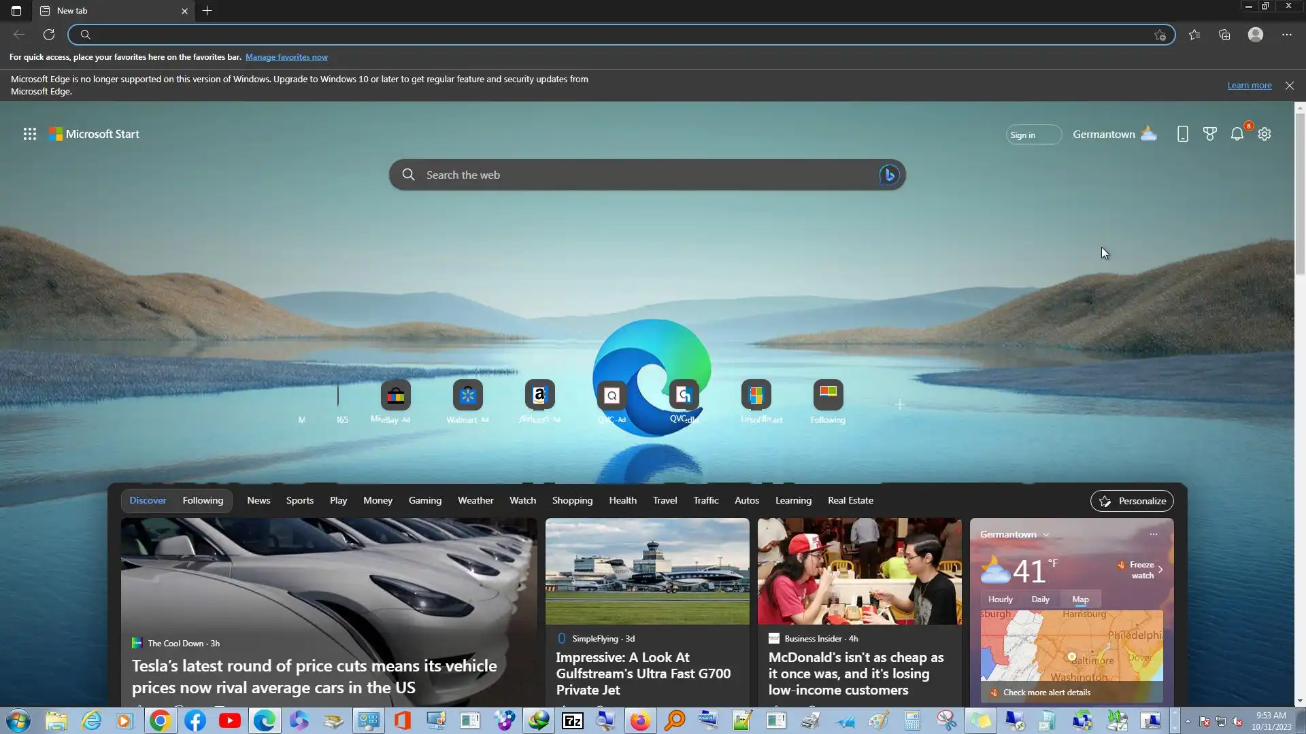Screen dimensions: 1306x734
Task: Expand the Germantown weather location dropdown
Action: (x=1046, y=535)
